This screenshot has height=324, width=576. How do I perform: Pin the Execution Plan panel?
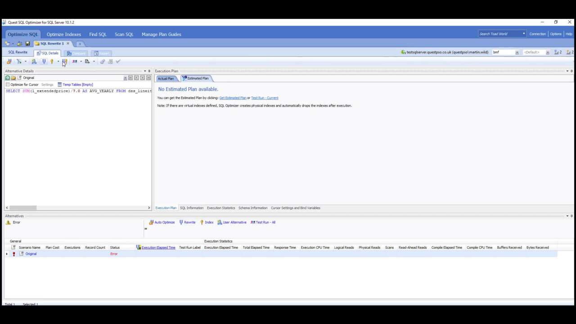point(571,71)
